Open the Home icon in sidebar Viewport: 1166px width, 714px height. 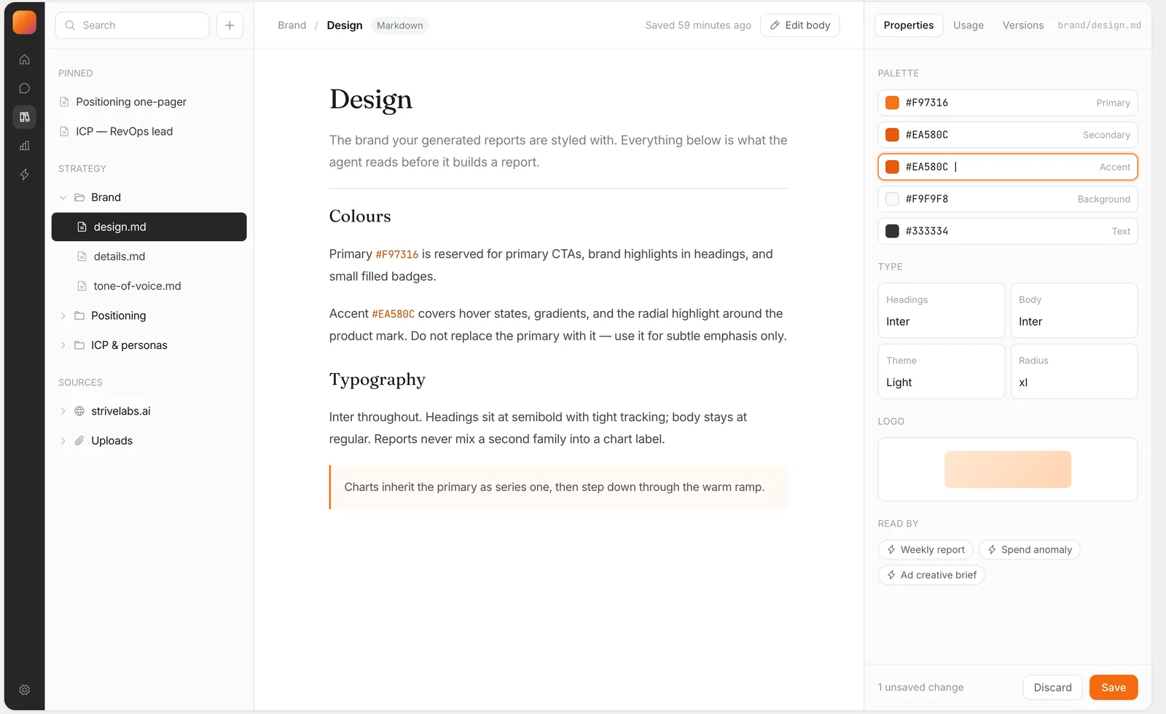[24, 60]
